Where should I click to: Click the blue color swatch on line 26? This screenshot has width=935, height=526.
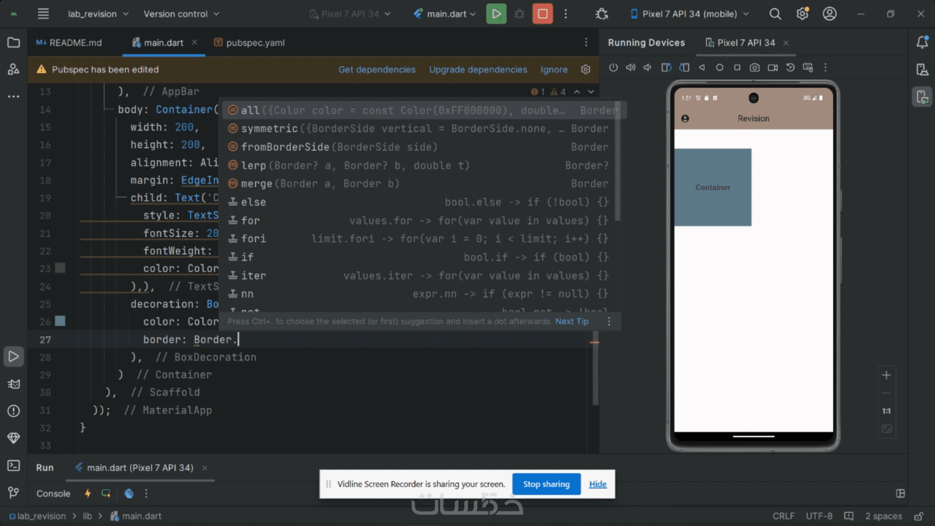(x=60, y=321)
